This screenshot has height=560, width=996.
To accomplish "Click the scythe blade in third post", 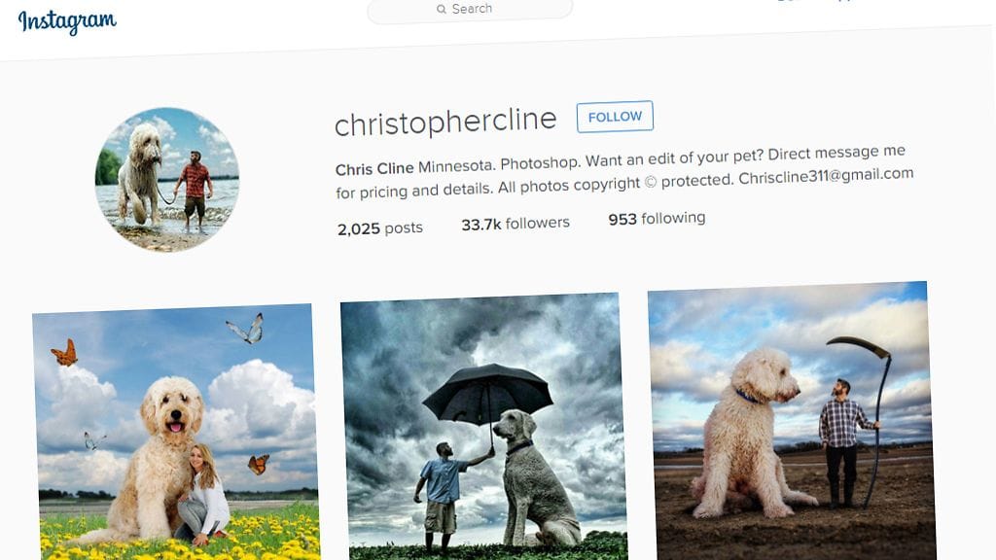I will tap(858, 345).
